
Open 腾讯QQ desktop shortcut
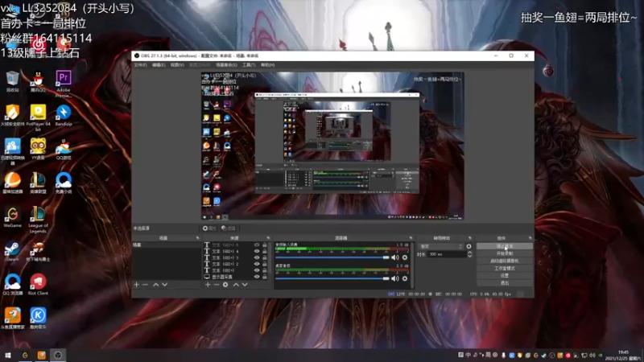point(38,81)
